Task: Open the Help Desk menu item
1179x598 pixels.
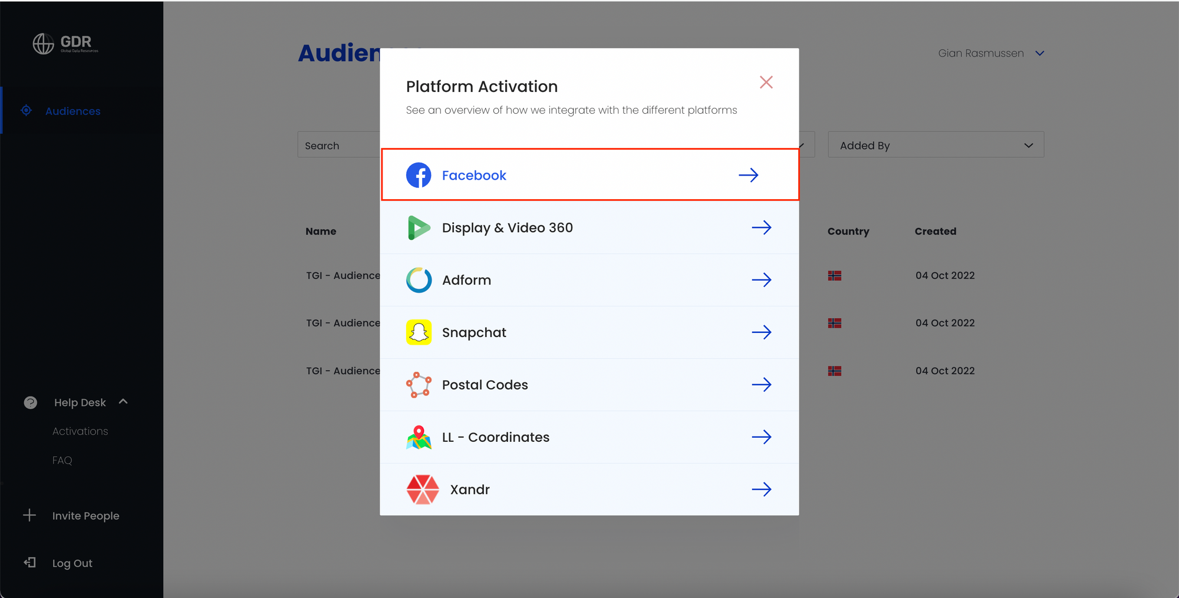Action: (80, 403)
